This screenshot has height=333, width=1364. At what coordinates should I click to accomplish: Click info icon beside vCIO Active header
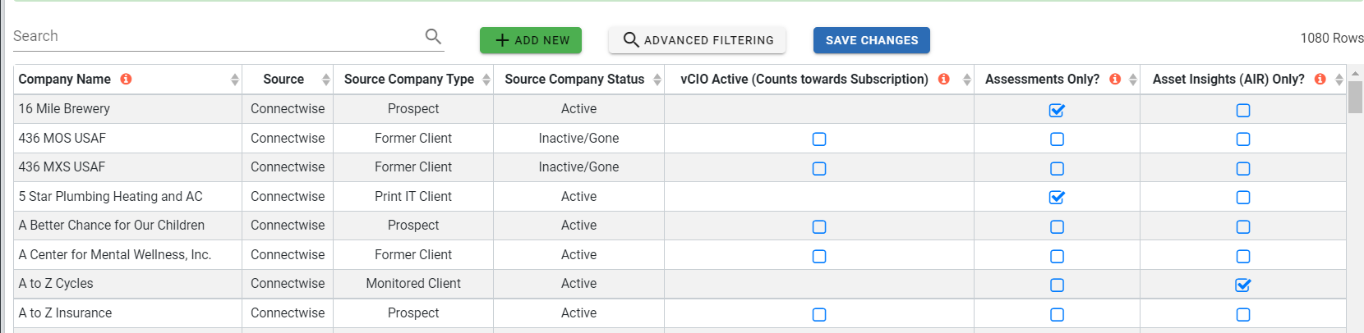click(x=943, y=79)
